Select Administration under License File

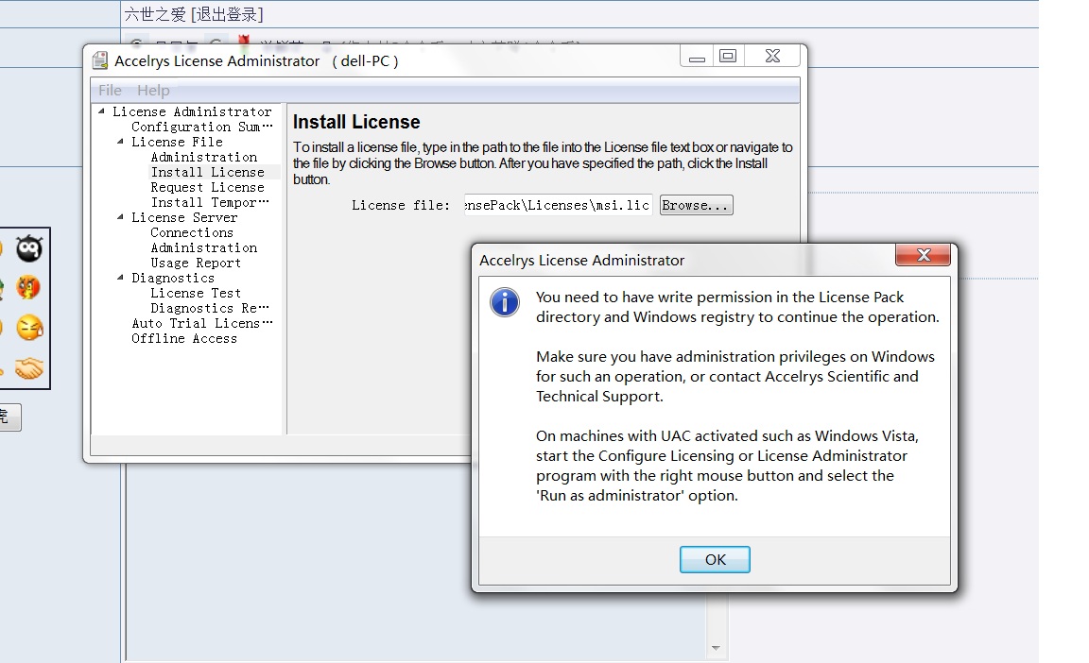(203, 157)
